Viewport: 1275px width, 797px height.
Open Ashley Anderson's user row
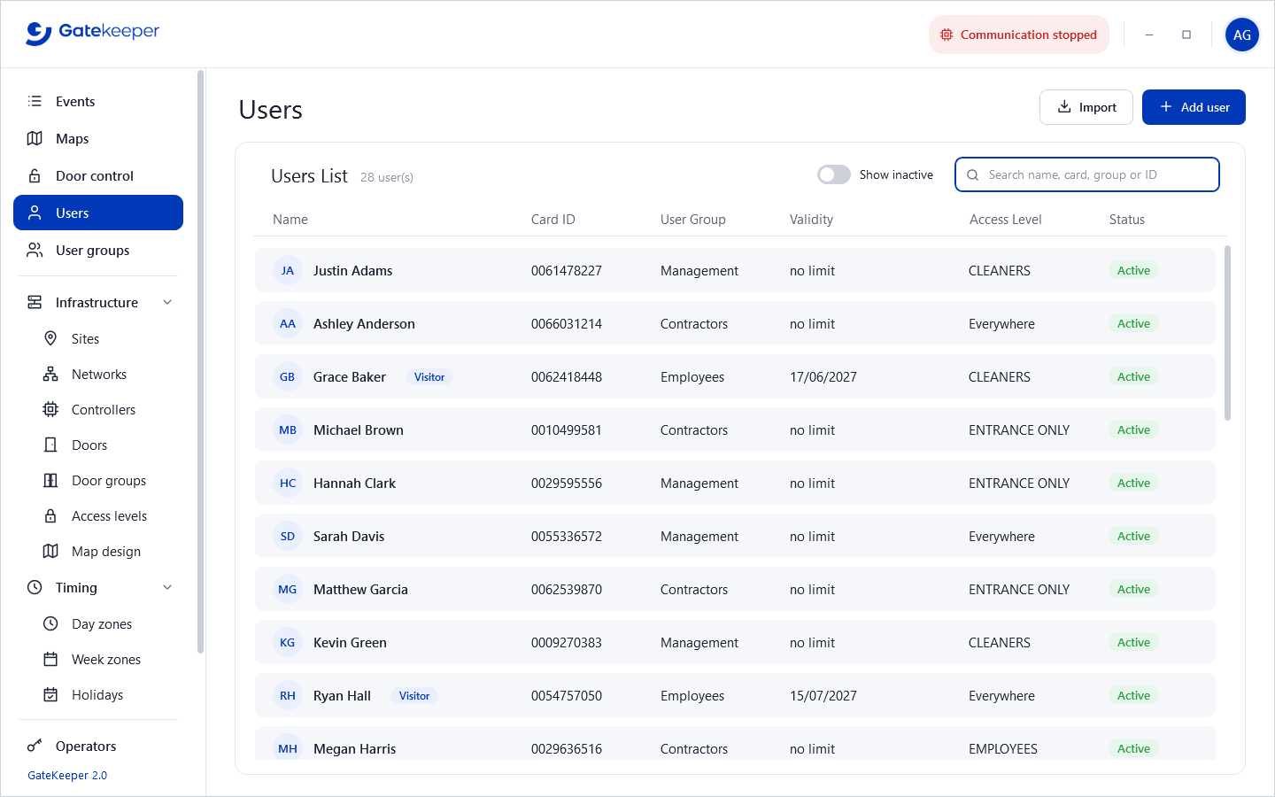click(735, 323)
